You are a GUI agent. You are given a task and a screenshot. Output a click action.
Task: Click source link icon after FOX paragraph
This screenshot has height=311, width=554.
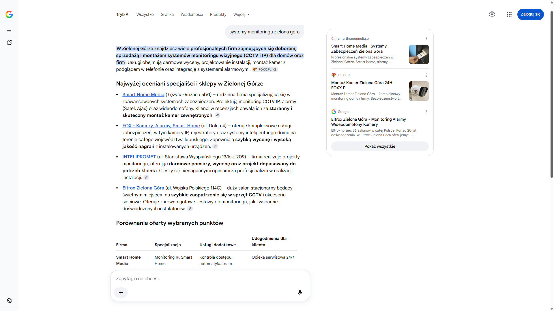[x=215, y=147]
